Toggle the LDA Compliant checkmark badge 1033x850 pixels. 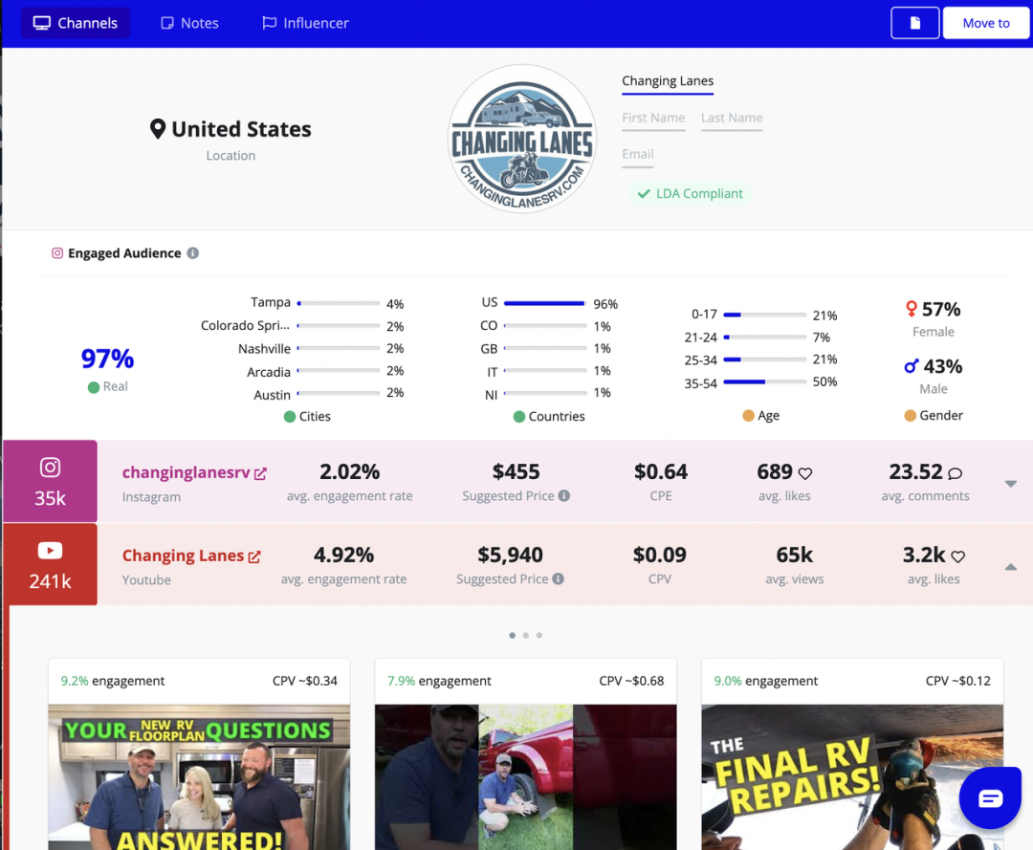689,193
